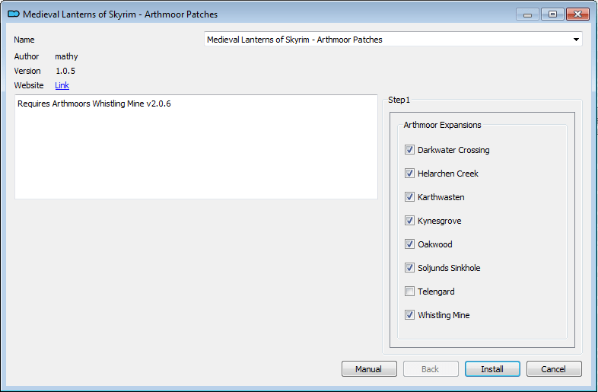Uncheck Whistling Mine option
This screenshot has height=392, width=598.
pos(409,315)
